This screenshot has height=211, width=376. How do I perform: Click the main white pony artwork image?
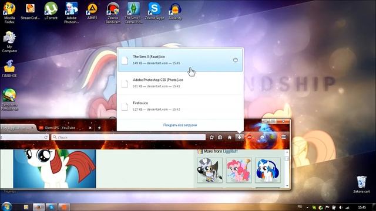tap(55, 169)
